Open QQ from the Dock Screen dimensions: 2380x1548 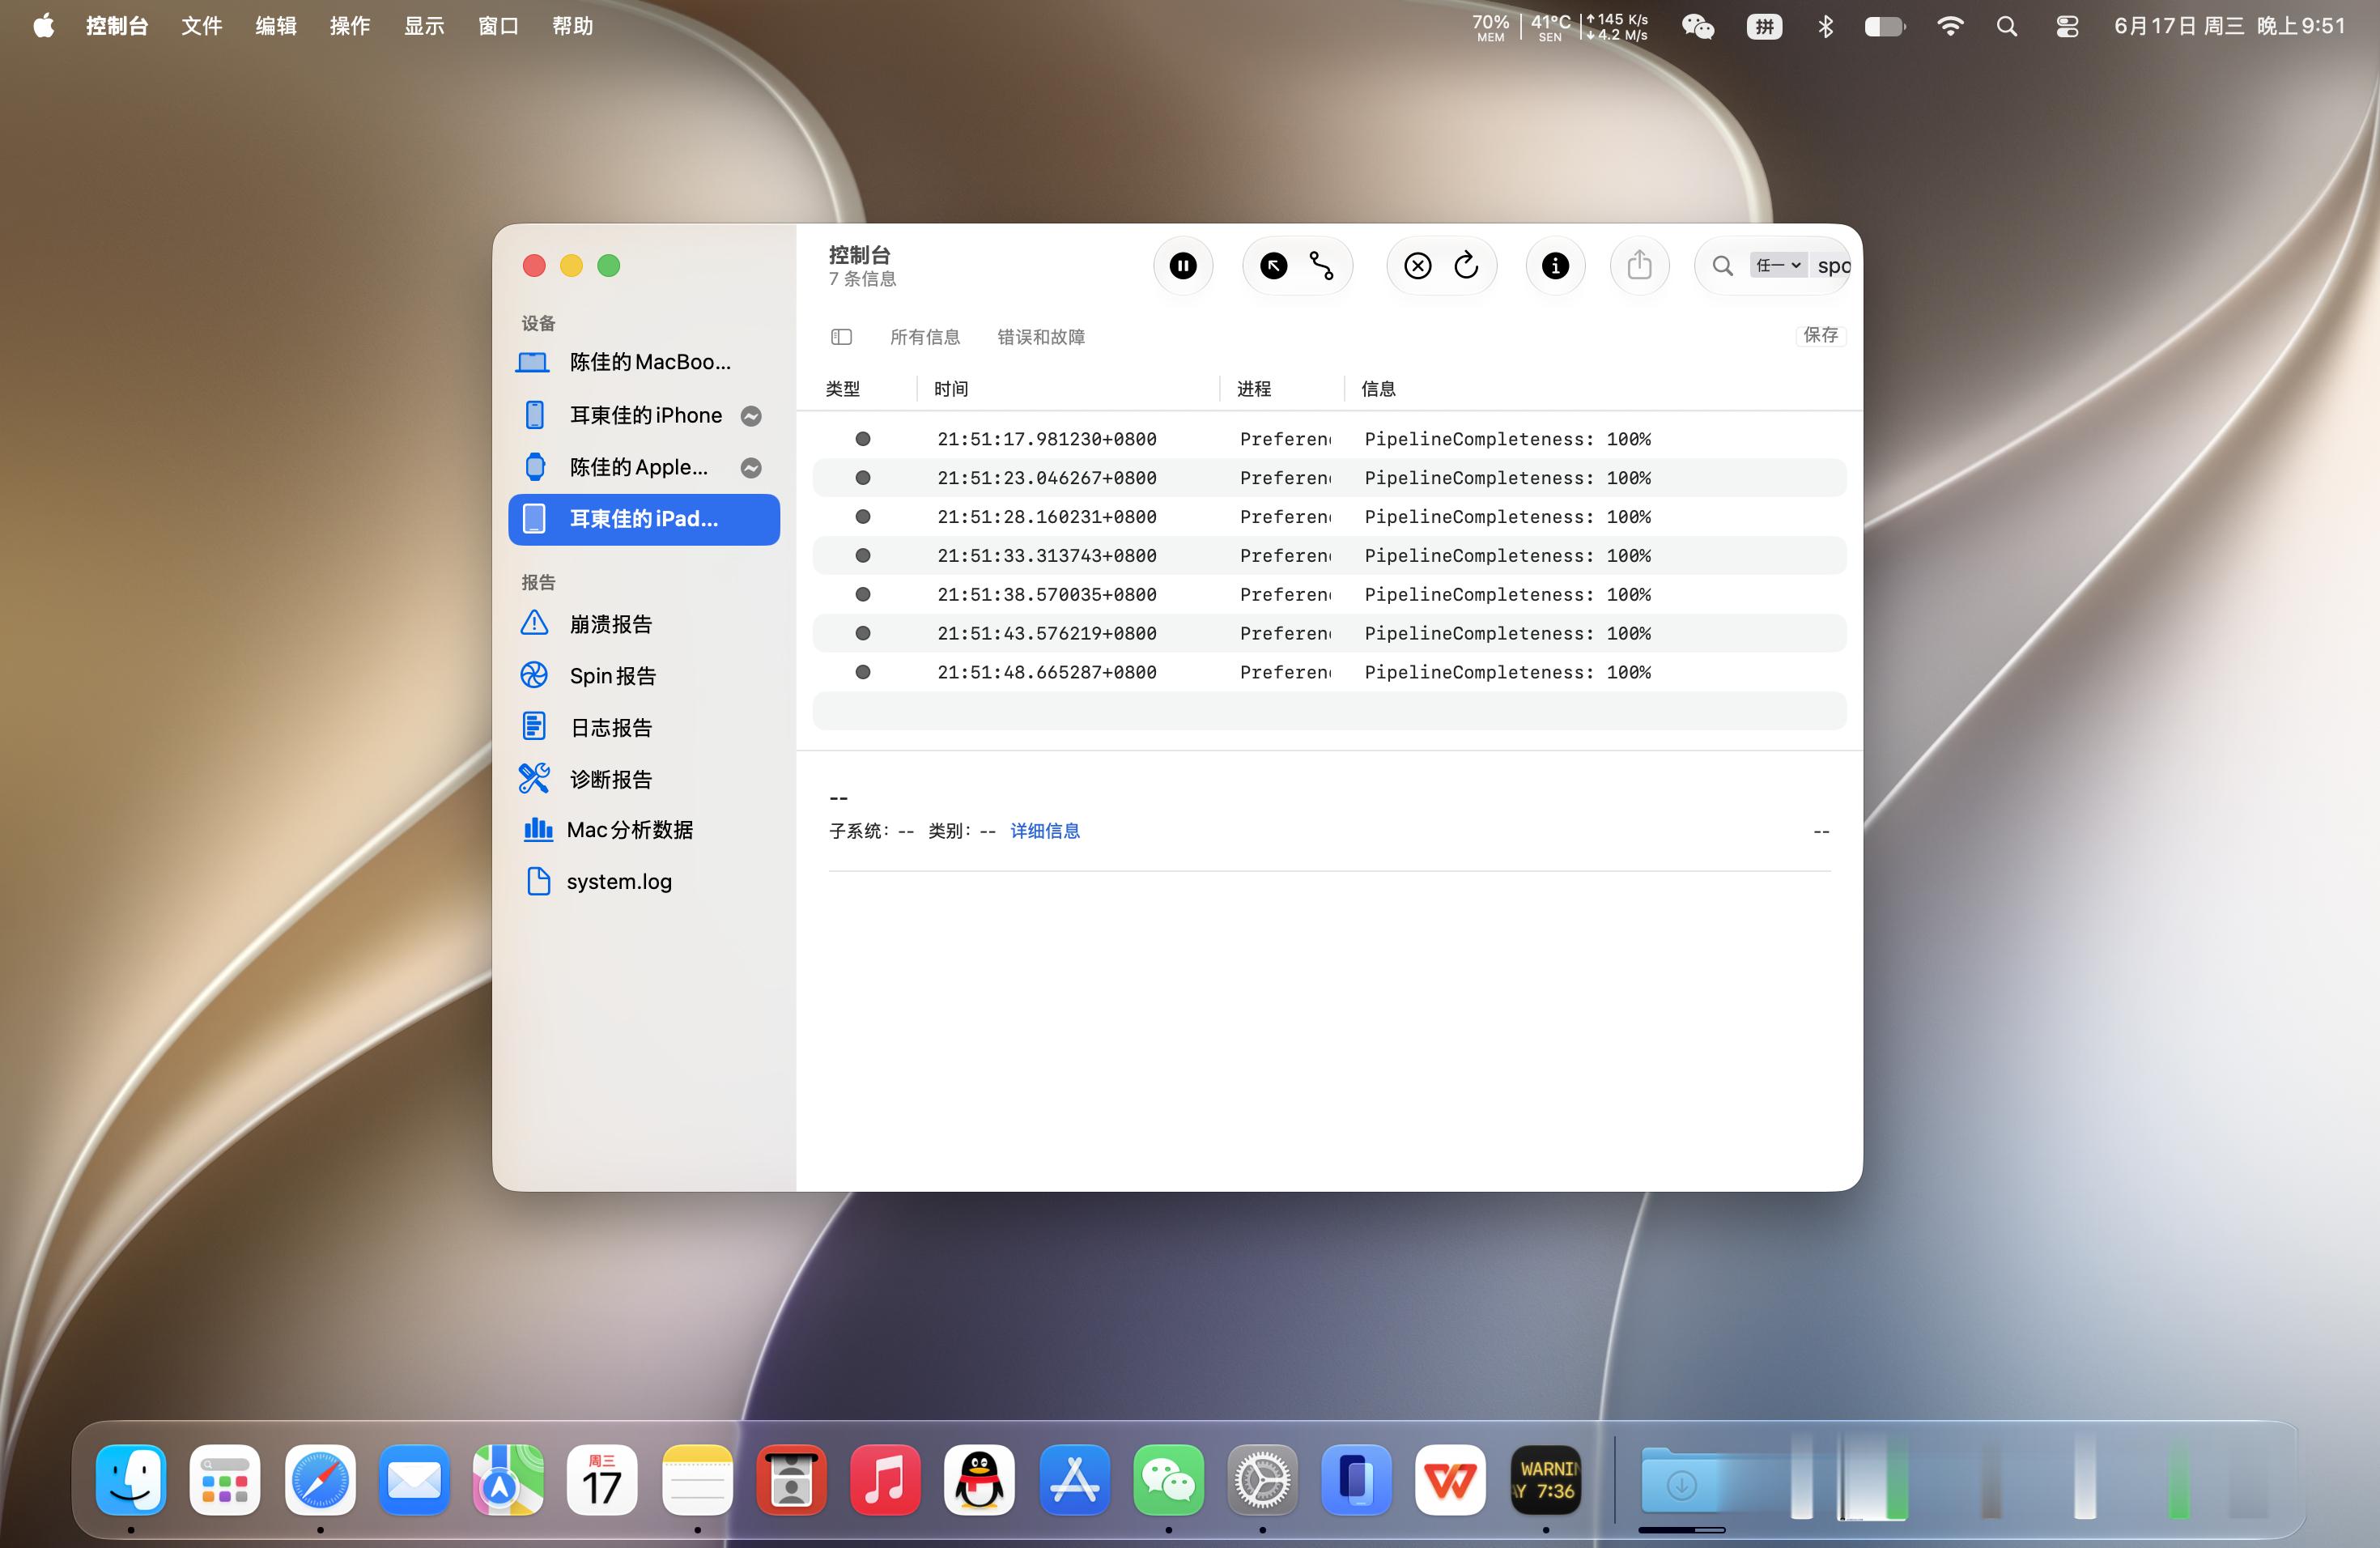pos(980,1479)
